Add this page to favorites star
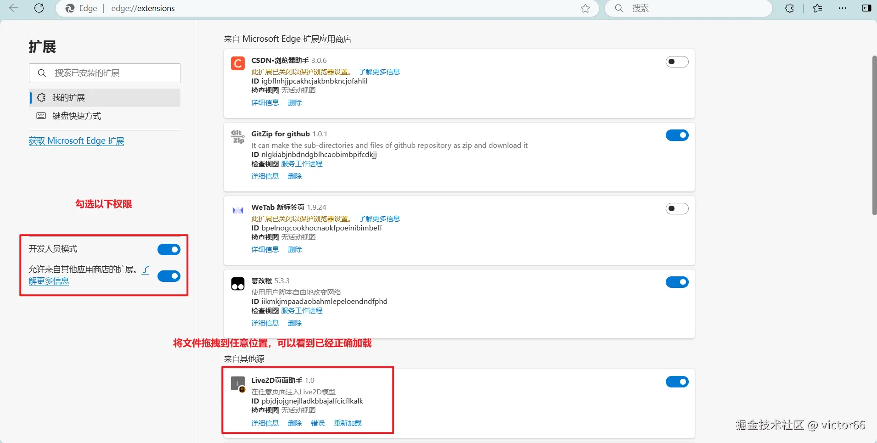 click(x=585, y=8)
